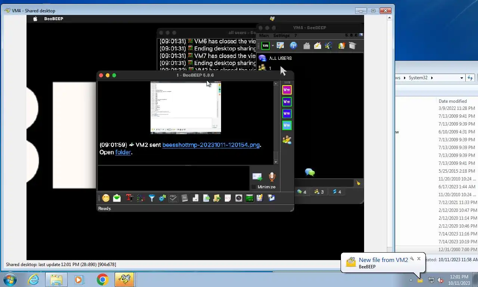
Task: Clear the filter with broom icon
Action: [x=358, y=183]
